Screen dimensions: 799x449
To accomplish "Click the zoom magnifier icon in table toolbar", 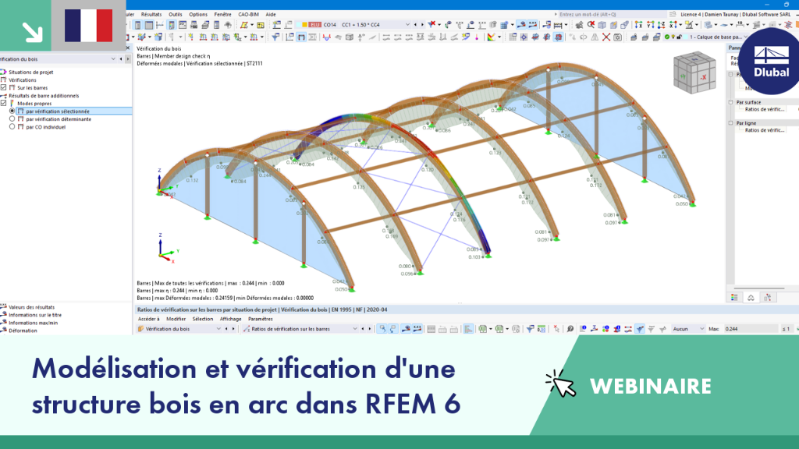I will coord(570,329).
